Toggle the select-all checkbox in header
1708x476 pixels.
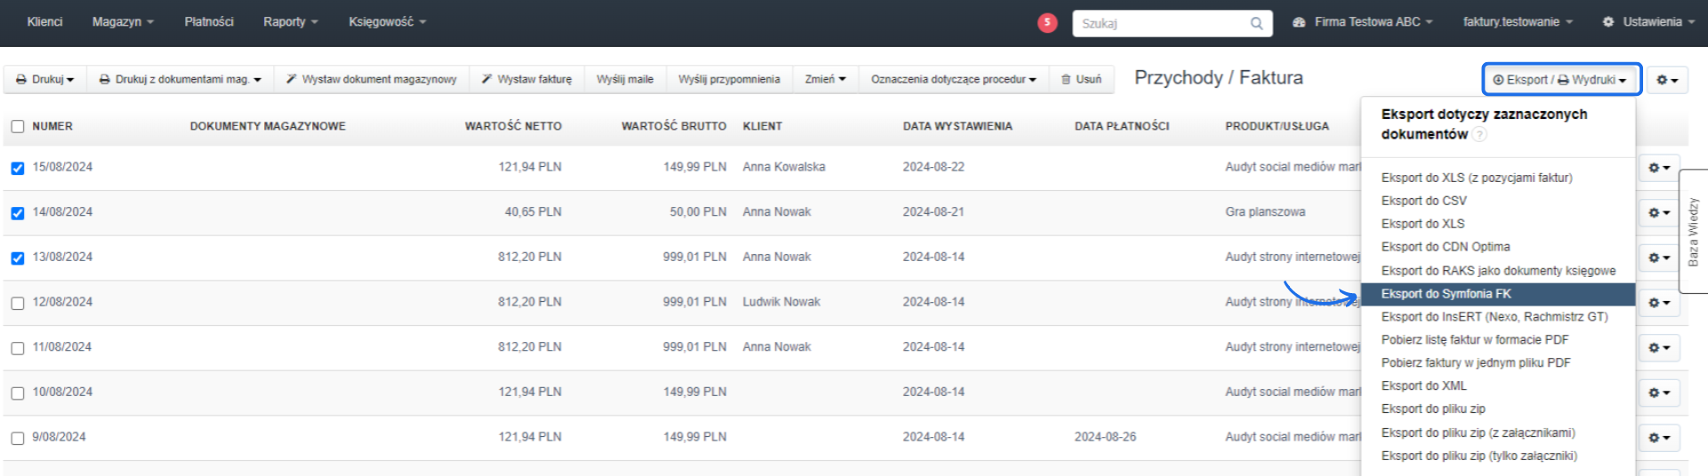tap(18, 126)
